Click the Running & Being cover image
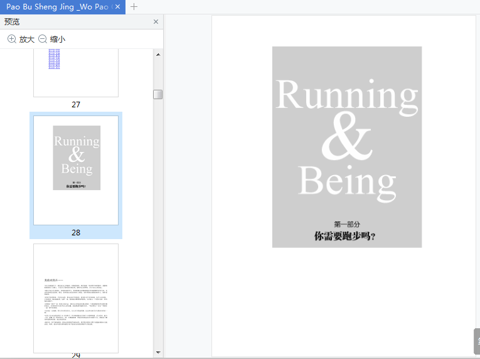Screen dimensions: 480x359 pos(346,138)
